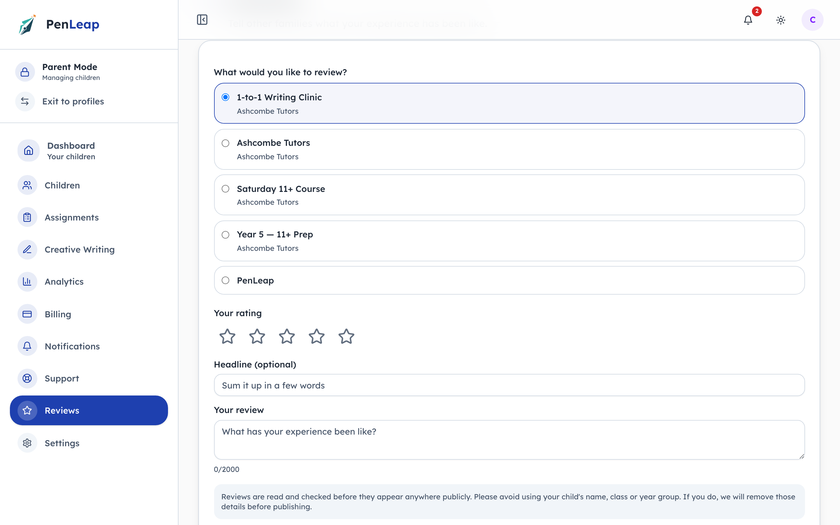Click Ashcombe Tutors subtitle under Saturday 11+ Course
Screen dimensions: 840x525
click(x=268, y=202)
